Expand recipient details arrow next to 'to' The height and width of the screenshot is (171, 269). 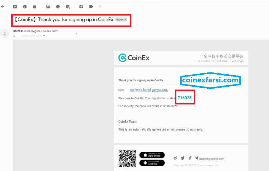[44, 36]
